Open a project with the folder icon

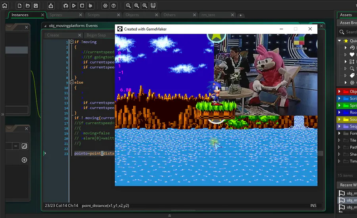27,6
